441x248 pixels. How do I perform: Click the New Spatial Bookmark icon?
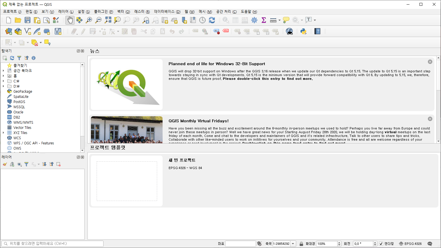(x=184, y=20)
